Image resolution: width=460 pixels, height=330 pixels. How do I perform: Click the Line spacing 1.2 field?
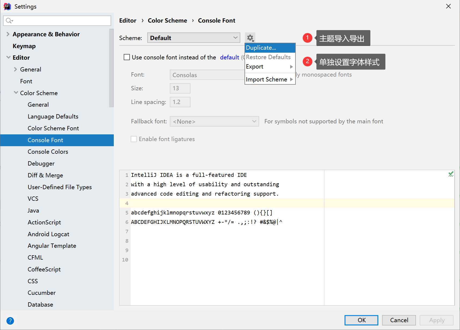[x=180, y=102]
